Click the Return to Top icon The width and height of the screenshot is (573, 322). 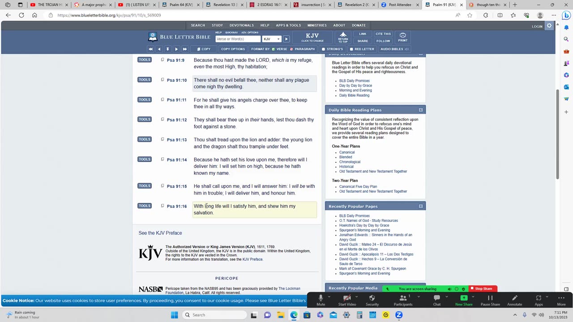pyautogui.click(x=343, y=37)
